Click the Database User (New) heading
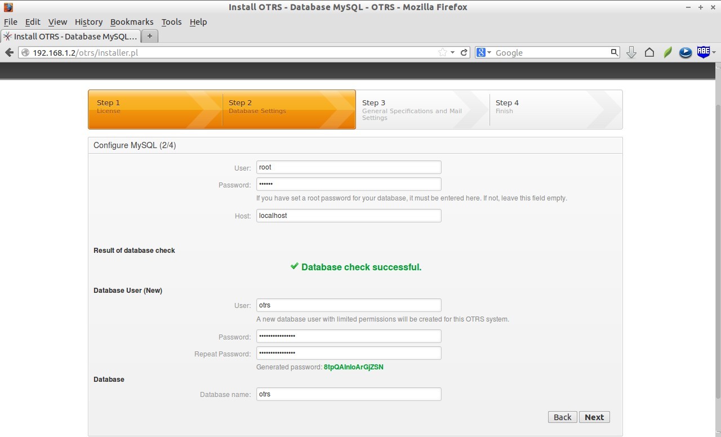721x437 pixels. pyautogui.click(x=128, y=291)
